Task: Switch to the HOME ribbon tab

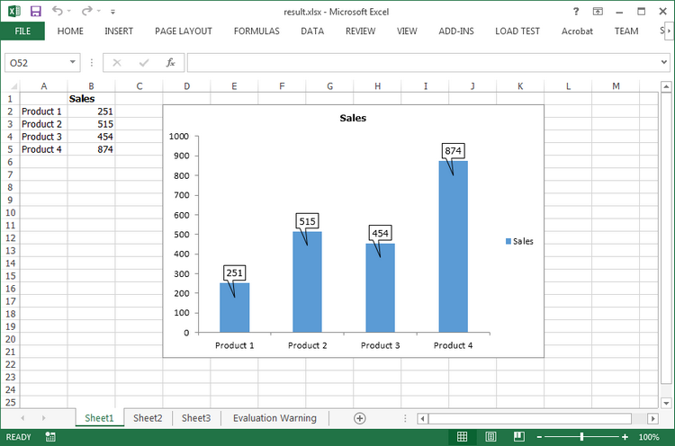Action: coord(70,31)
